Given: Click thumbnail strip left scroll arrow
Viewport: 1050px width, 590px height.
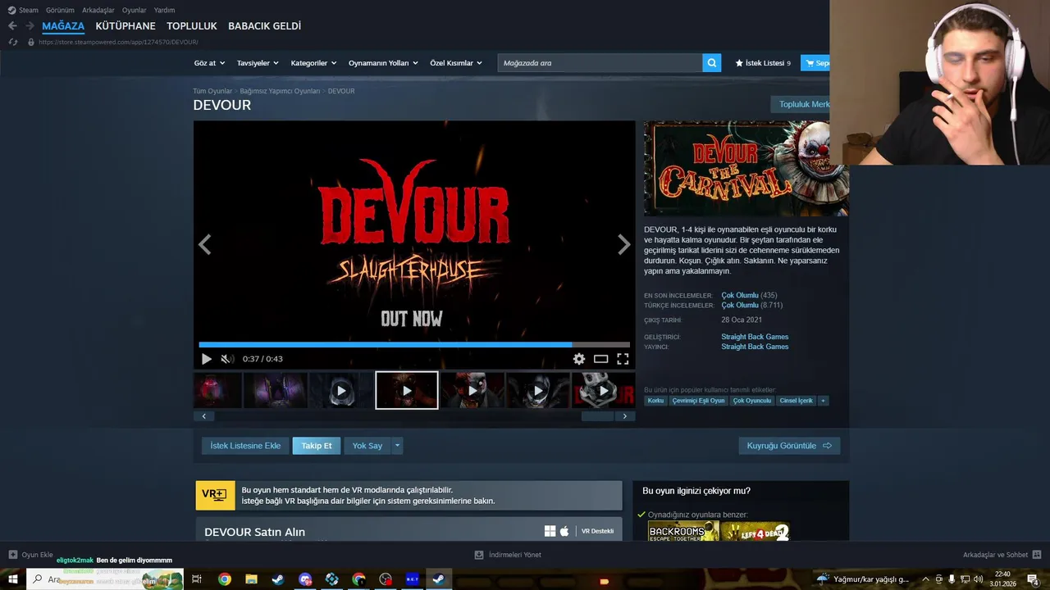Looking at the screenshot, I should [203, 416].
